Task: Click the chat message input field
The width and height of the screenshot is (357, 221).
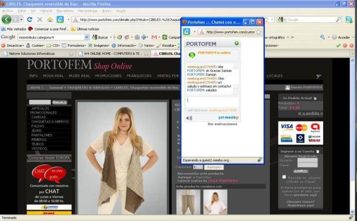Action: (213, 102)
